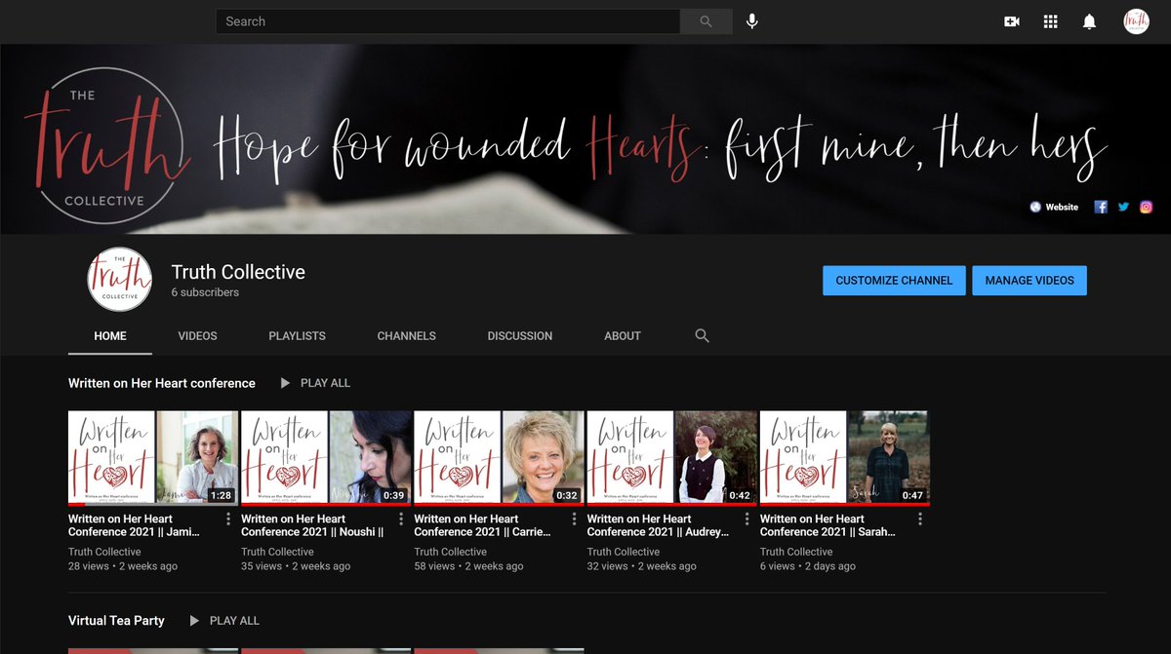The width and height of the screenshot is (1171, 654).
Task: Open the Virtual Tea Party section title
Action: point(116,620)
